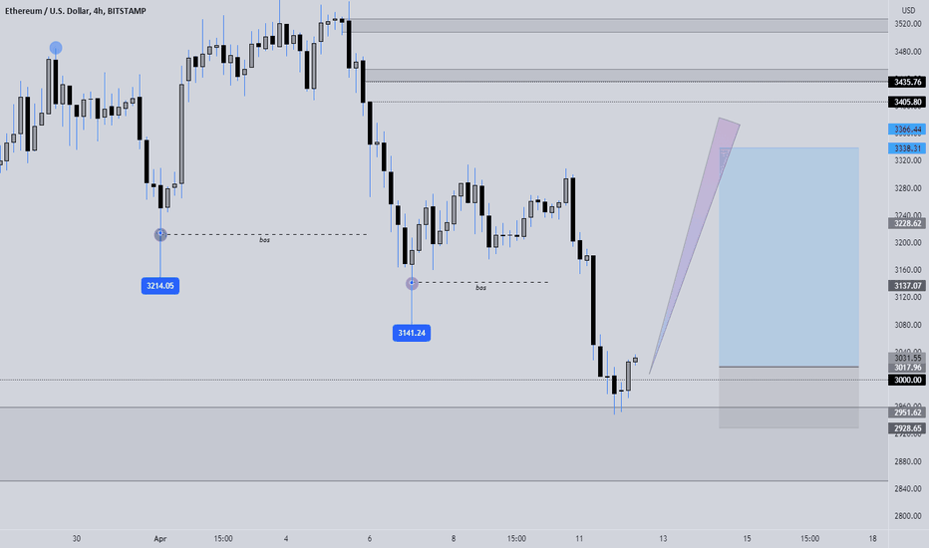Click the 3405.80 price axis label
Screen dimensions: 929x548
coord(908,102)
